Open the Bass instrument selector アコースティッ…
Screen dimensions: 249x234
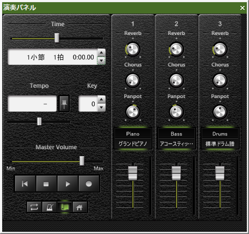click(x=177, y=144)
